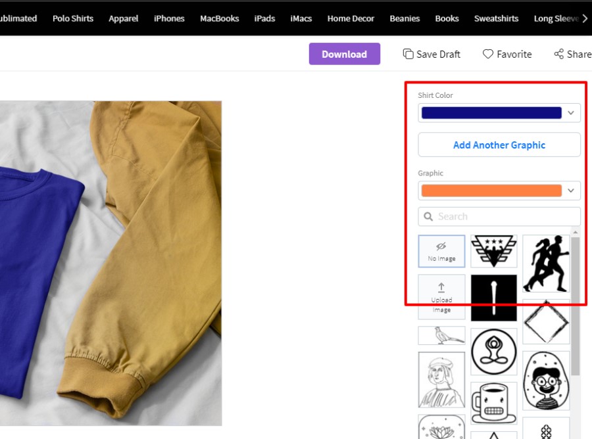Open the Sweatshirts category
The image size is (592, 439).
coord(496,18)
